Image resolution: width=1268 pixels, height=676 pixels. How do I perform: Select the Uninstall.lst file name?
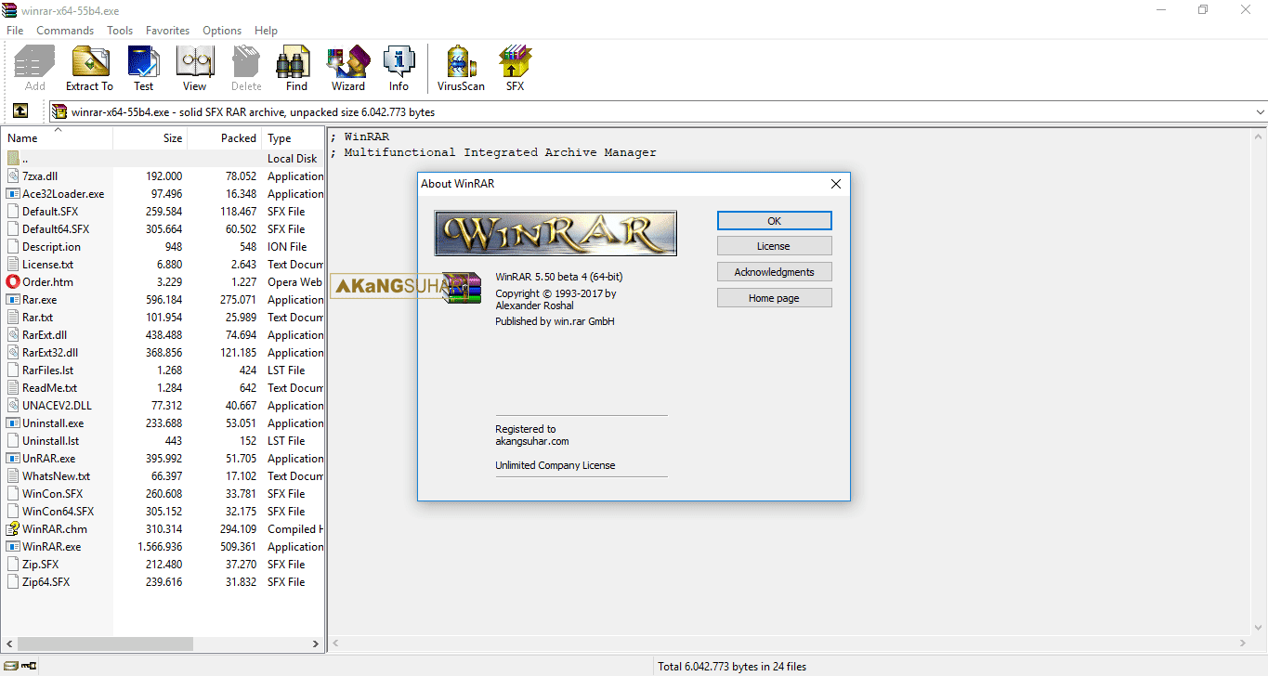coord(50,441)
